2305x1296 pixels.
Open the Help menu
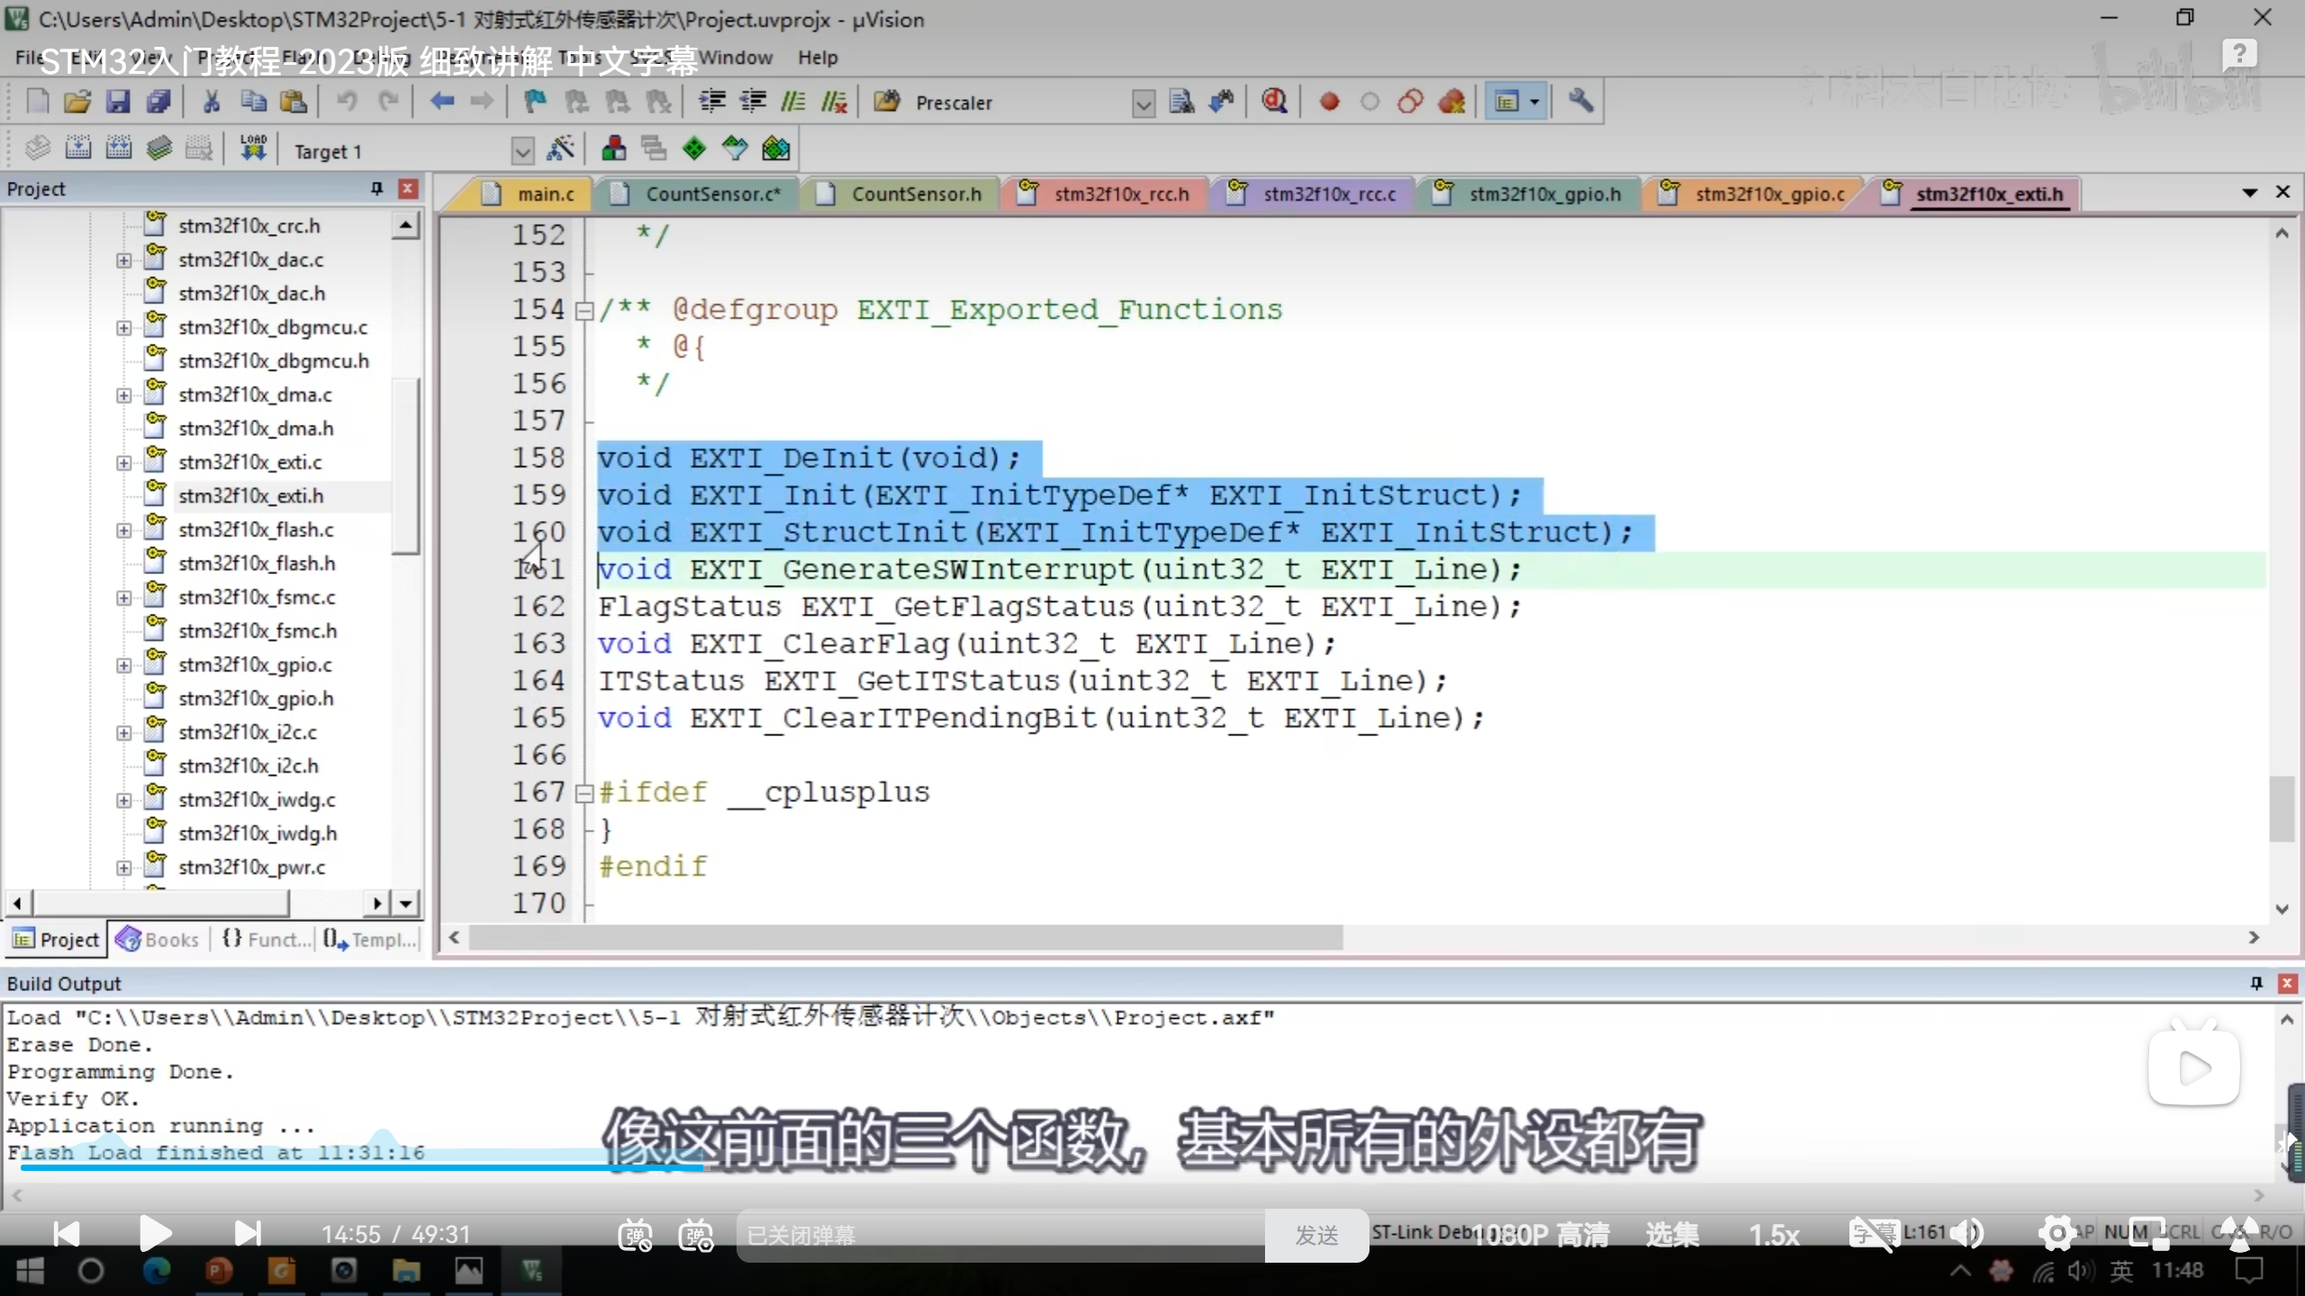point(817,58)
